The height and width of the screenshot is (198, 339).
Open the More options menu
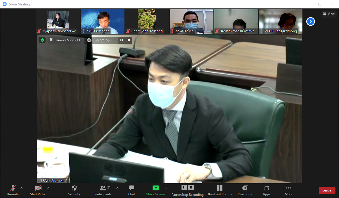click(x=288, y=190)
